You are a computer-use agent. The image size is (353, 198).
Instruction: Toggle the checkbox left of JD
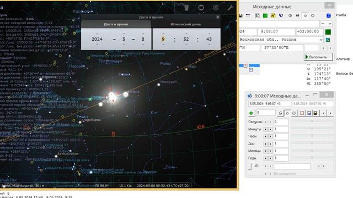coord(250,167)
